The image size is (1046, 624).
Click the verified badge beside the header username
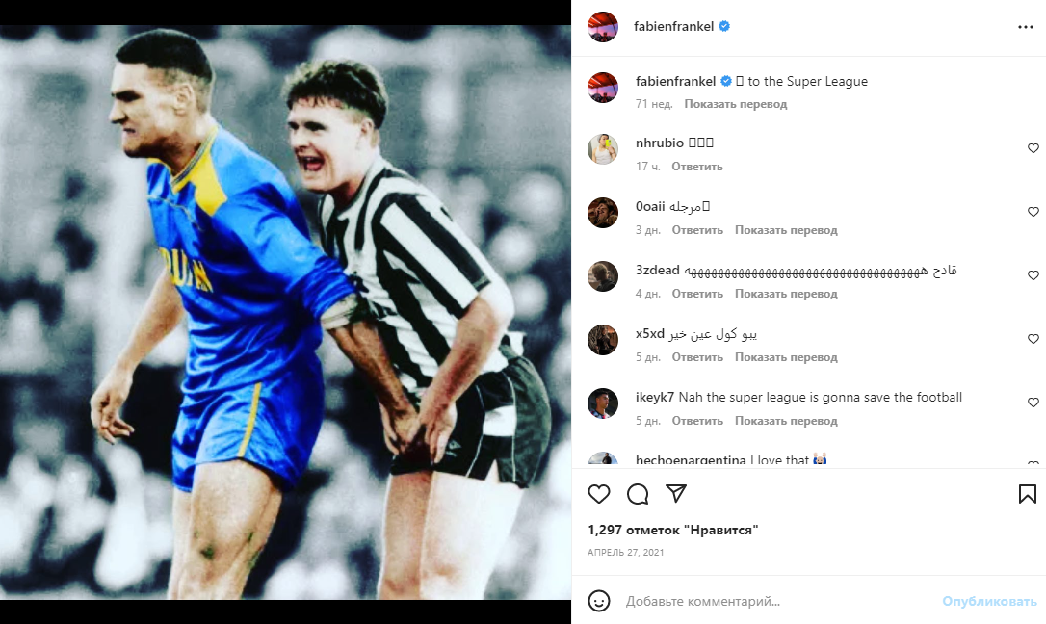click(x=724, y=27)
